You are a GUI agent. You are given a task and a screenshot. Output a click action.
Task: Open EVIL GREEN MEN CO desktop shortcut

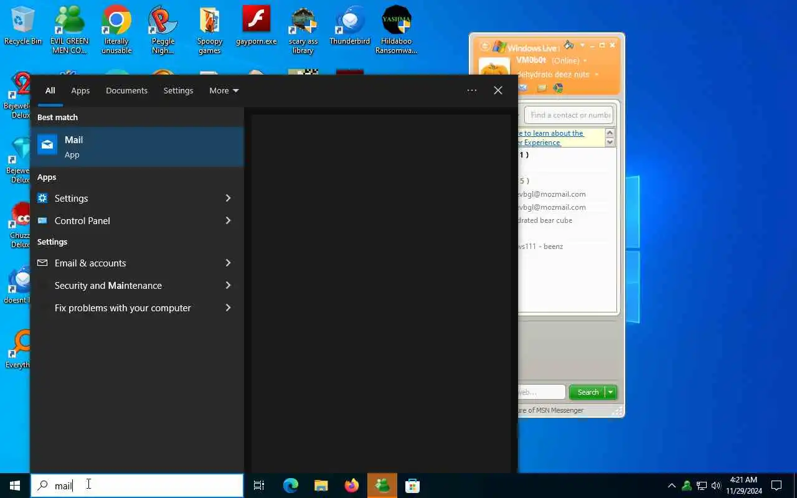click(x=69, y=30)
